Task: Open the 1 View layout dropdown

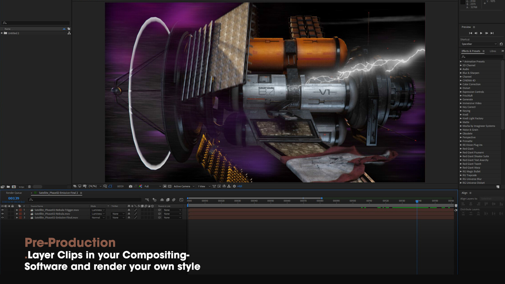Action: point(204,186)
